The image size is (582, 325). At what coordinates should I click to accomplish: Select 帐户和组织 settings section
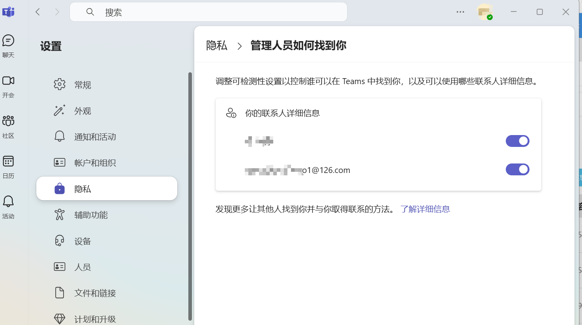coord(107,163)
